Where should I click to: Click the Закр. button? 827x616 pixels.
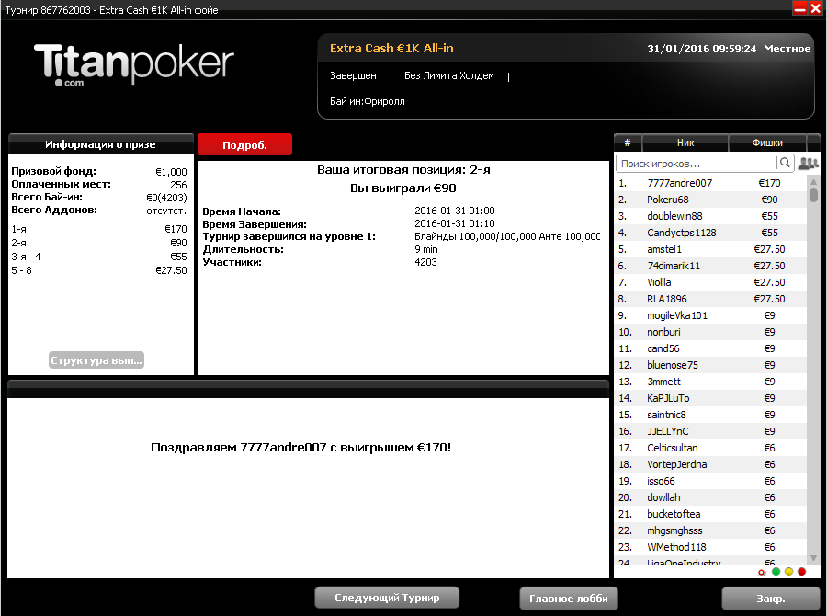pos(771,598)
